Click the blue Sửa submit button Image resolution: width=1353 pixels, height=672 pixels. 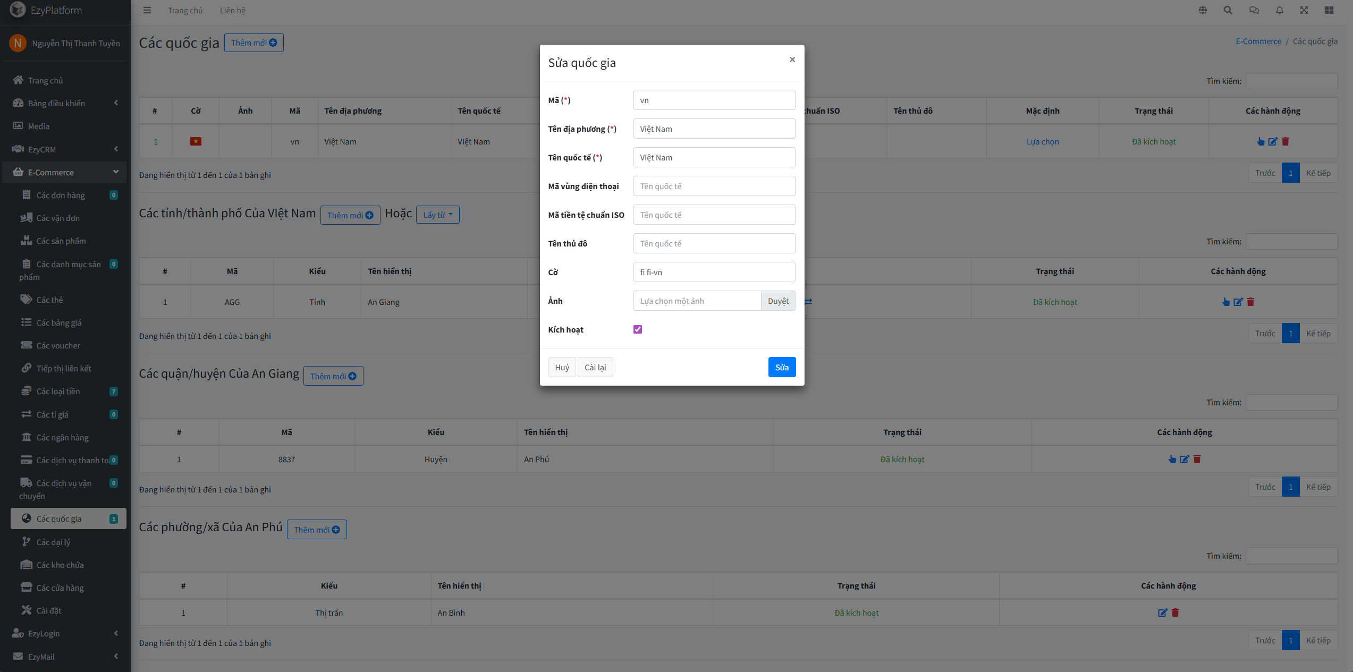coord(782,367)
